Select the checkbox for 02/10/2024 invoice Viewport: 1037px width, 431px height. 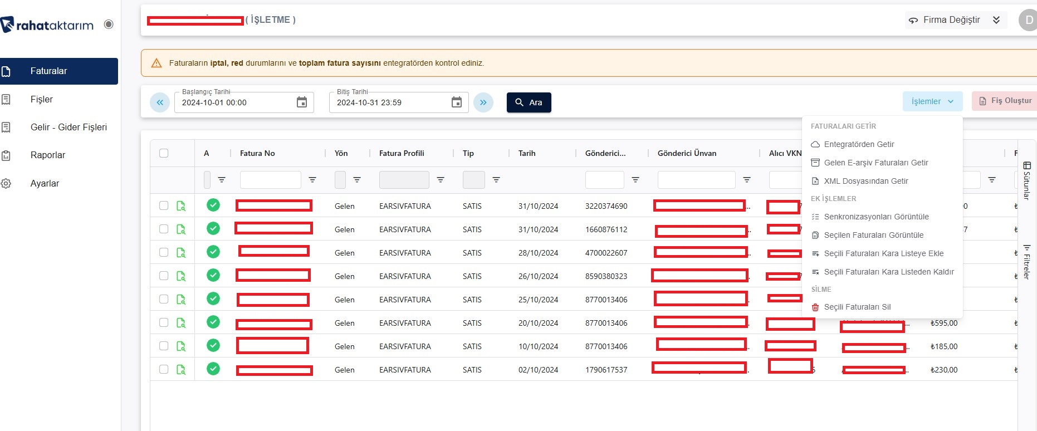point(164,370)
